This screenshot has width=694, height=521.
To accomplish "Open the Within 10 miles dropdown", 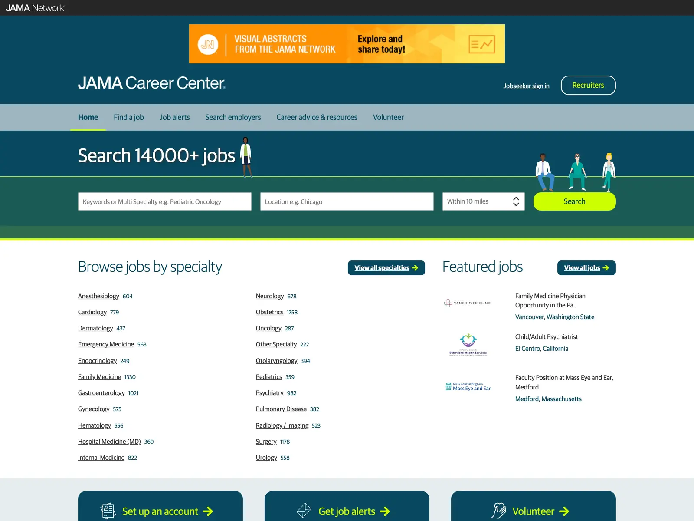I will coord(484,201).
